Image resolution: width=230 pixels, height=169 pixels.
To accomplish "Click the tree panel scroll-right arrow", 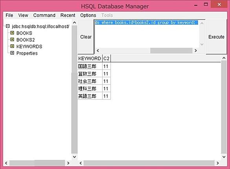I will (x=68, y=163).
